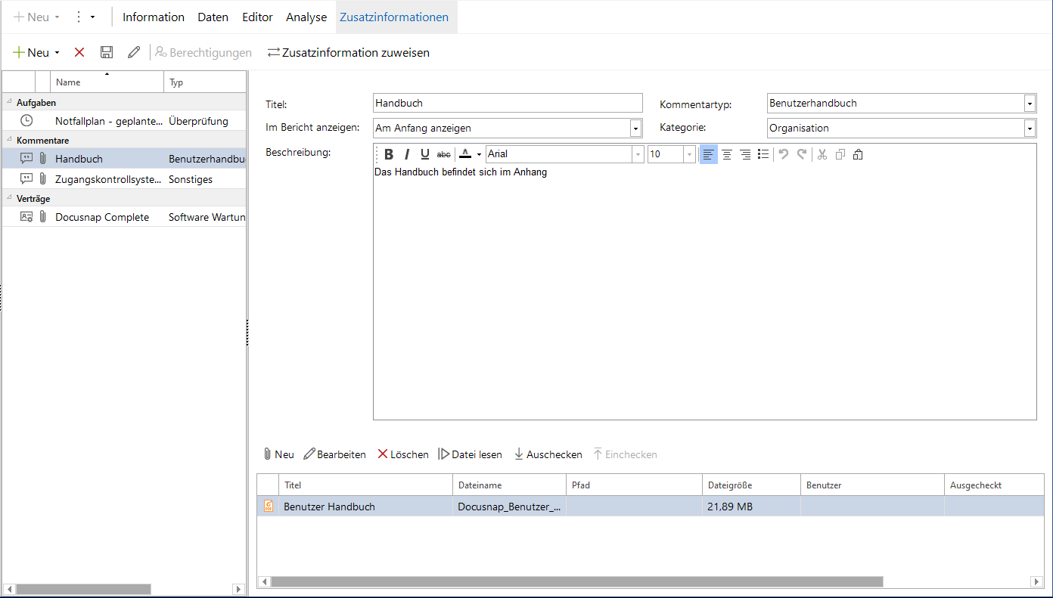Sort list by Name column header
Screen dimensions: 1053x598
[x=107, y=82]
